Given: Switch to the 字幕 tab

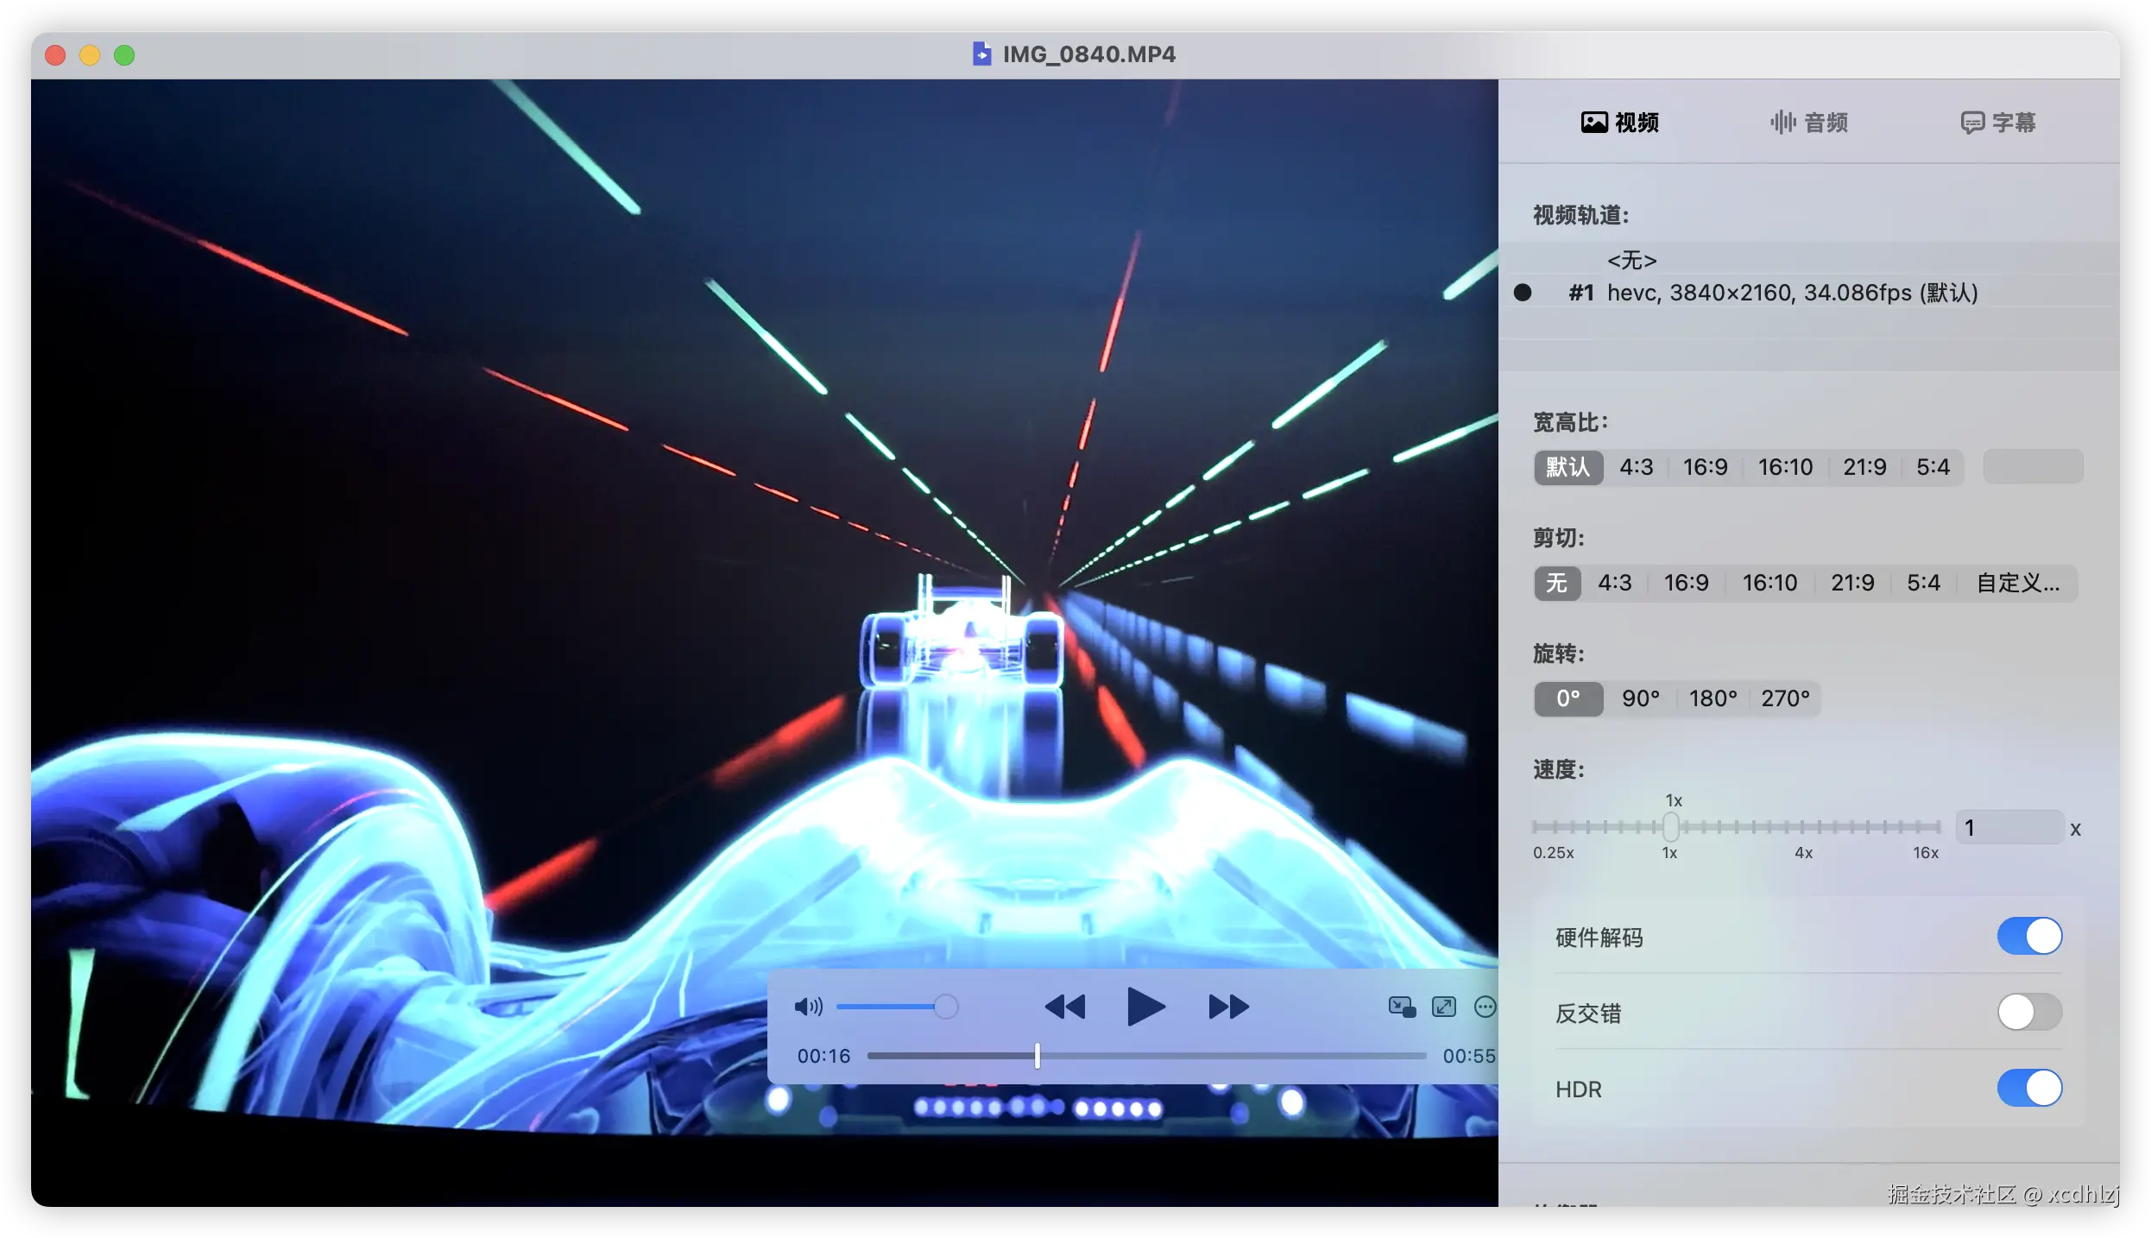Looking at the screenshot, I should click(x=1997, y=123).
